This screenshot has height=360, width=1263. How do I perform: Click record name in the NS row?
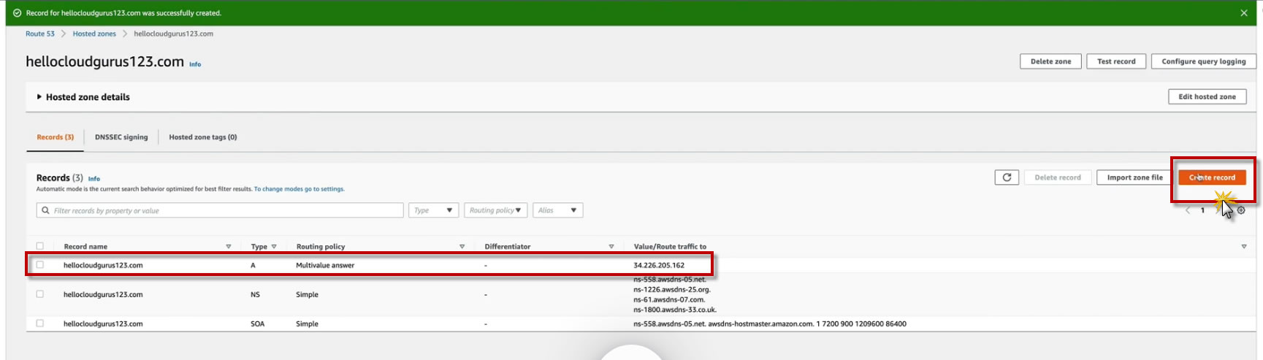click(103, 294)
